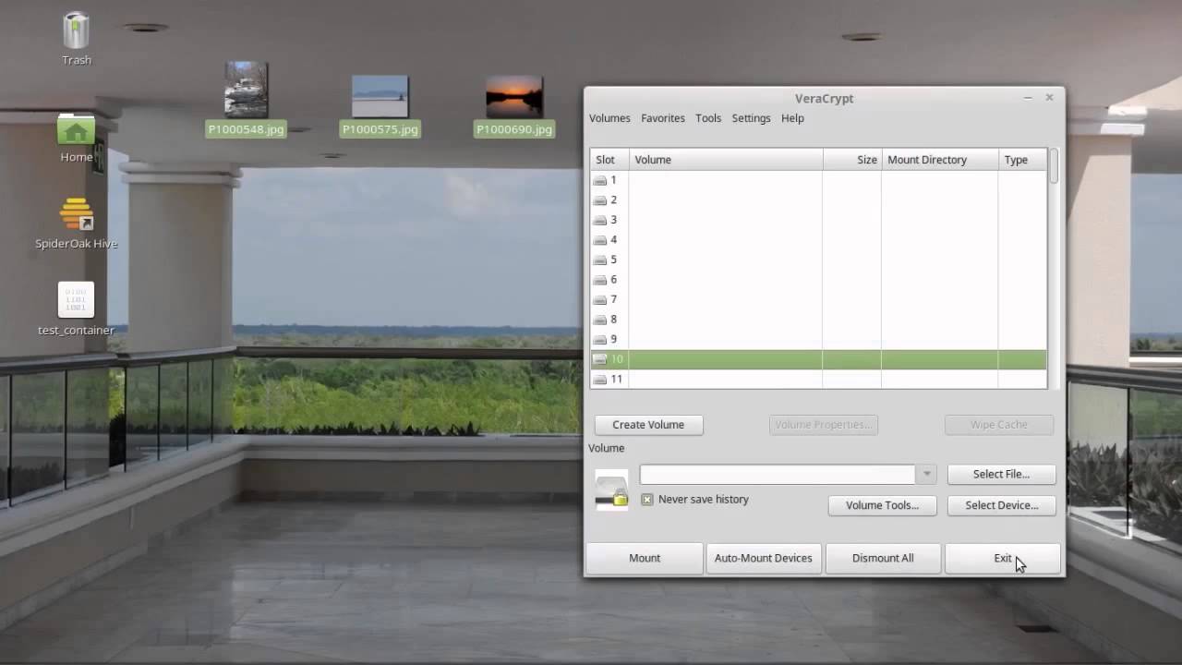
Task: Click the drive icon of highlighted slot 10
Action: point(600,359)
